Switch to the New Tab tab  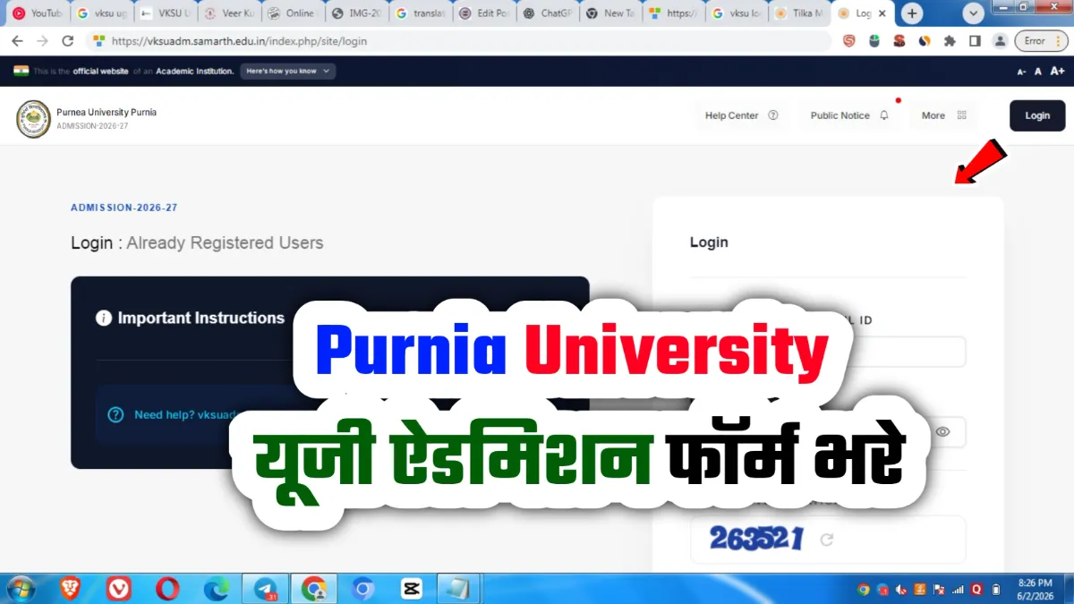pyautogui.click(x=611, y=13)
